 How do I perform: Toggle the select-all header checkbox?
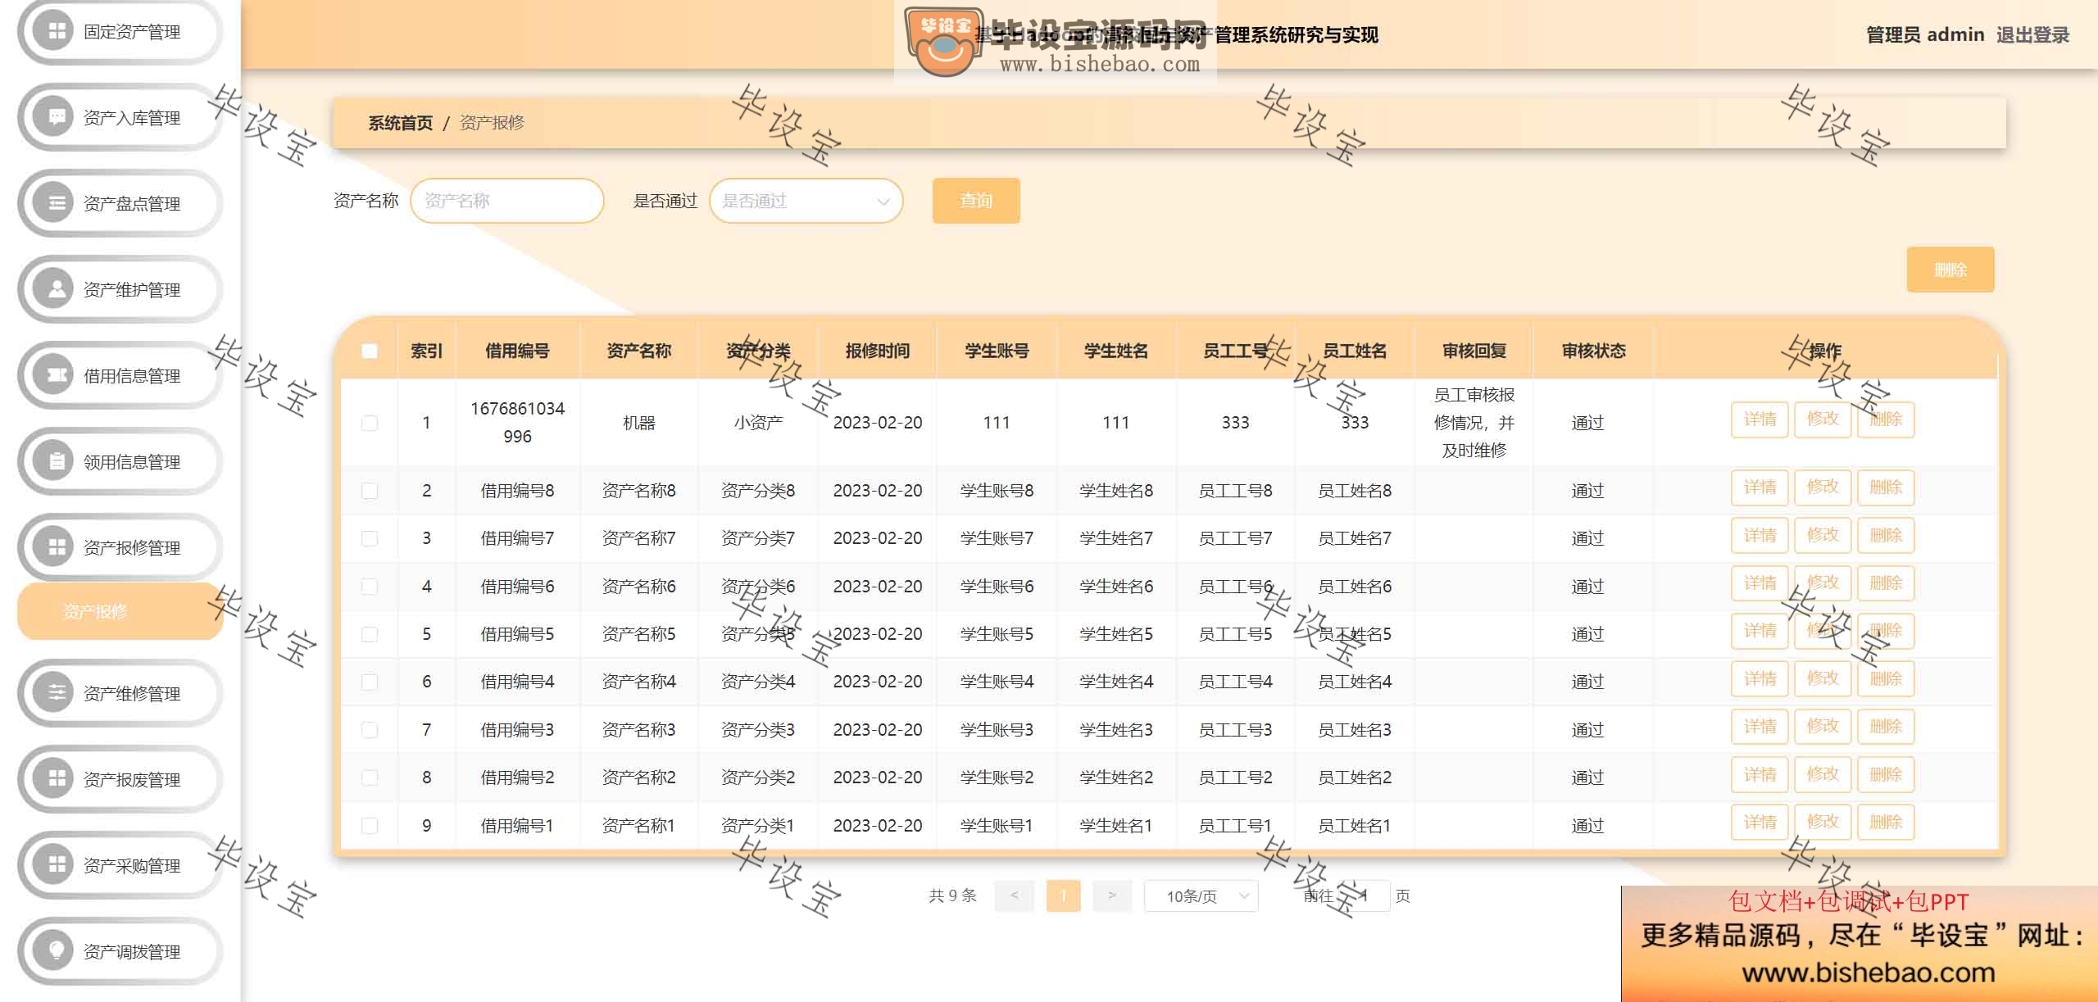(x=370, y=351)
